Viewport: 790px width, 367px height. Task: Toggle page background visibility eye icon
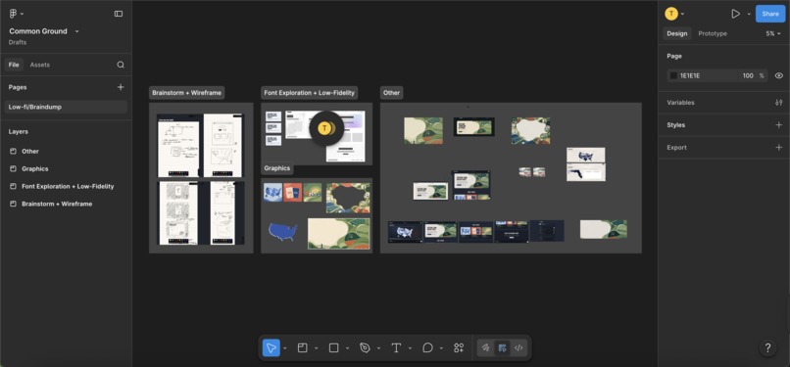(778, 76)
